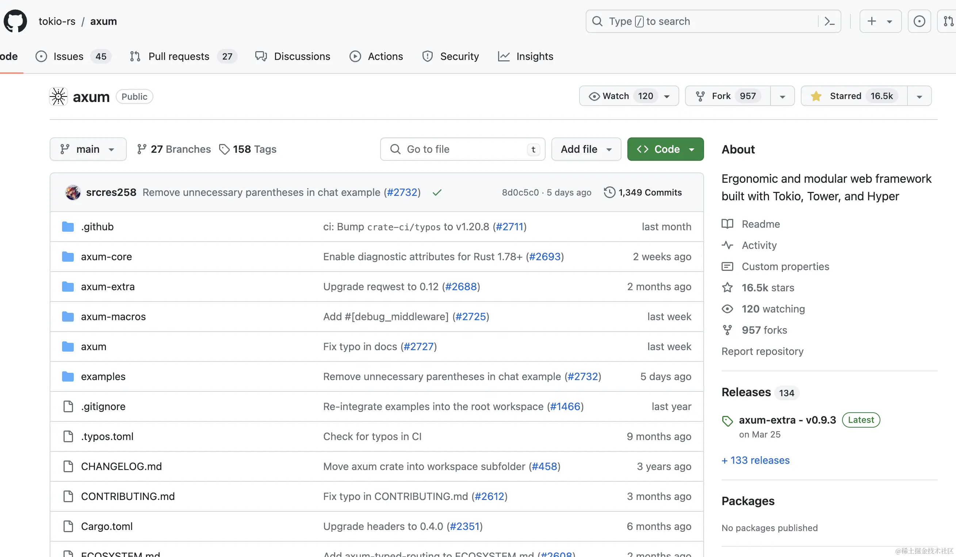Expand the Add file dropdown
The height and width of the screenshot is (557, 956).
(x=586, y=149)
